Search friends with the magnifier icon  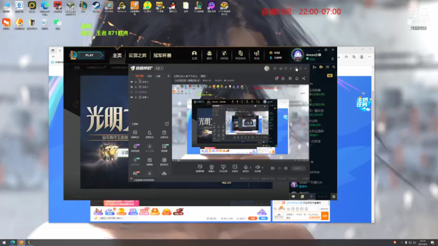[x=333, y=67]
